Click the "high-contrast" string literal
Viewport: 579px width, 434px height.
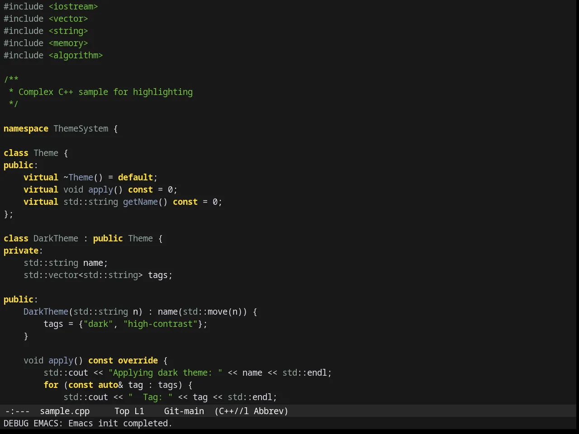point(160,324)
